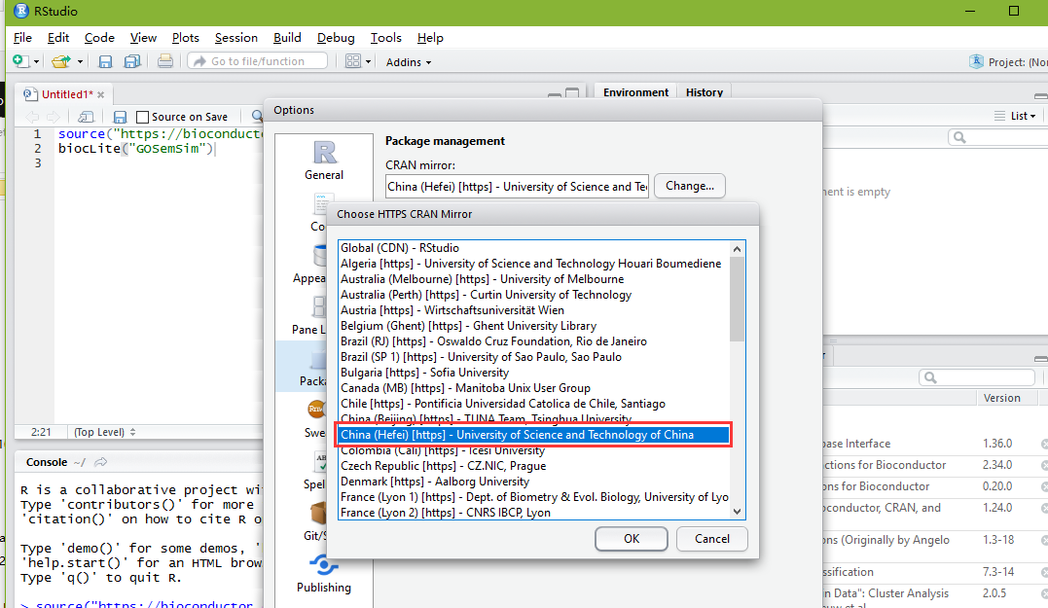Switch to the Environment tab

click(635, 92)
